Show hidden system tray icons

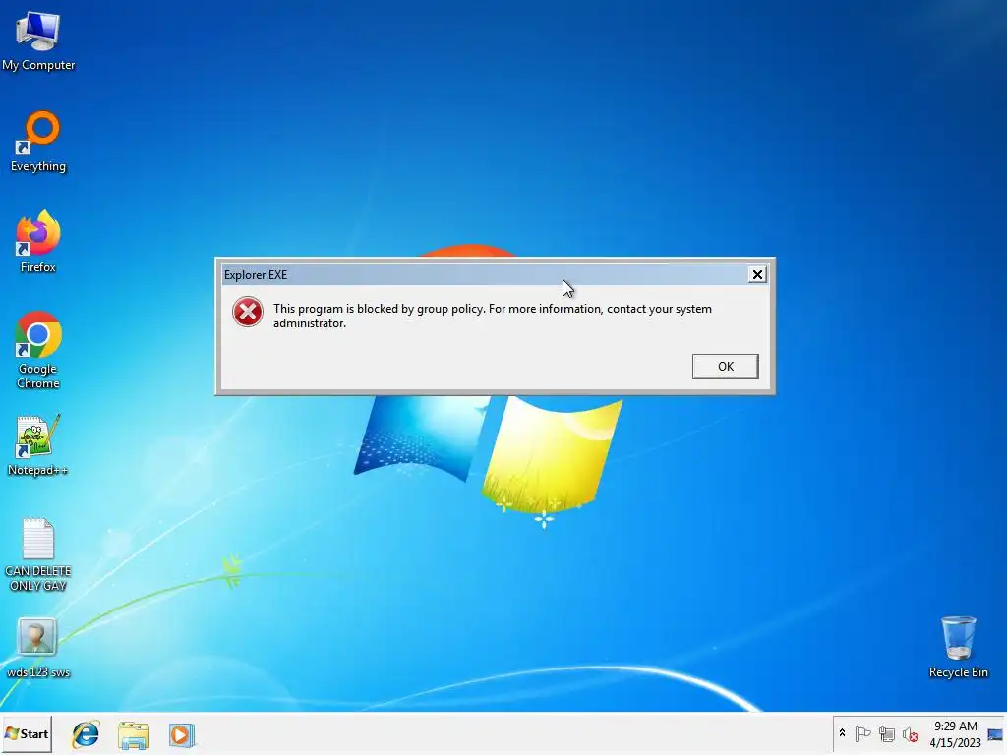point(842,733)
